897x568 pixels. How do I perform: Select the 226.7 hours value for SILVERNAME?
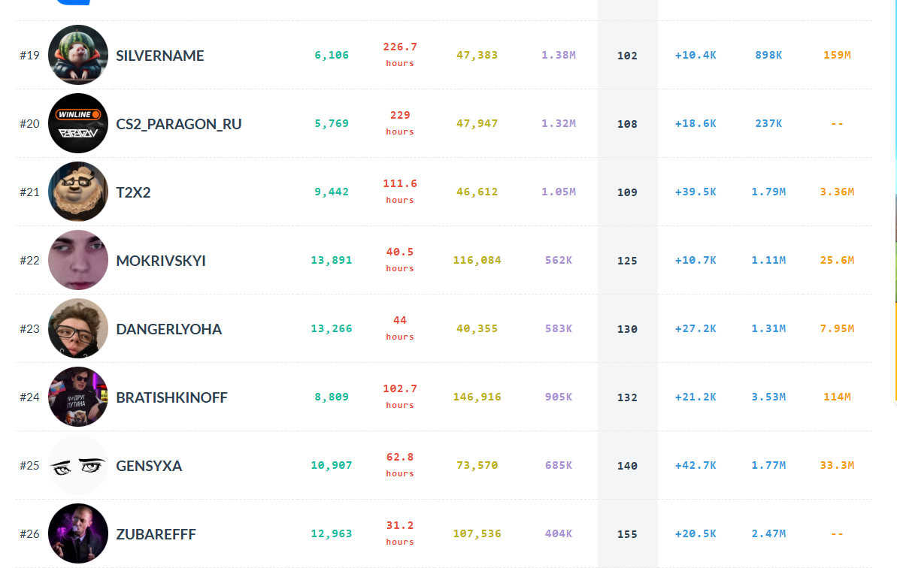point(400,54)
